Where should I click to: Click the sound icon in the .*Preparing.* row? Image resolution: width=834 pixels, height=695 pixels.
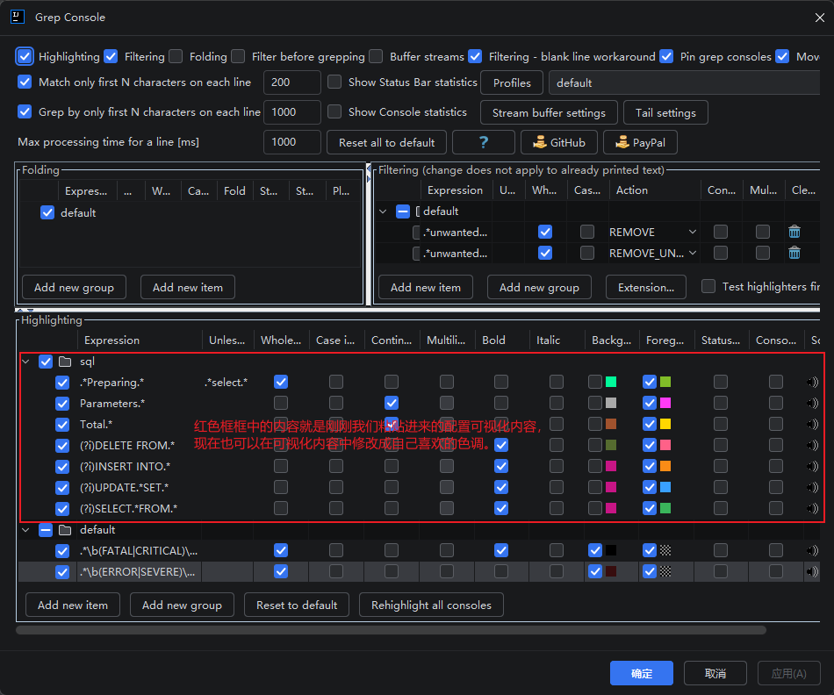[x=812, y=382]
